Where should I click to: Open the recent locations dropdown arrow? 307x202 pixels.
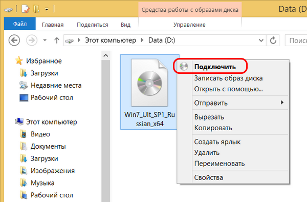tap(45, 40)
